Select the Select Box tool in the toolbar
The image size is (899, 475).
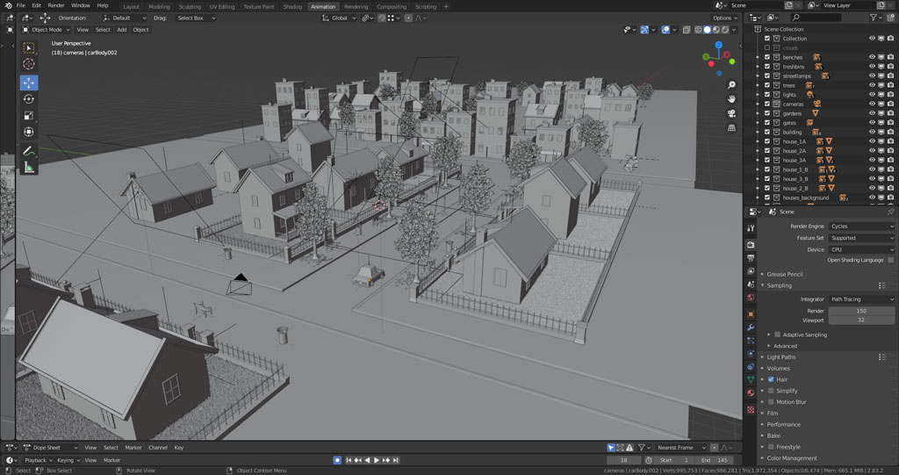[29, 48]
